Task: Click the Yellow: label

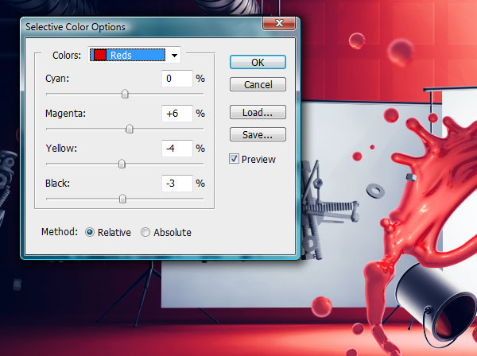Action: [61, 149]
